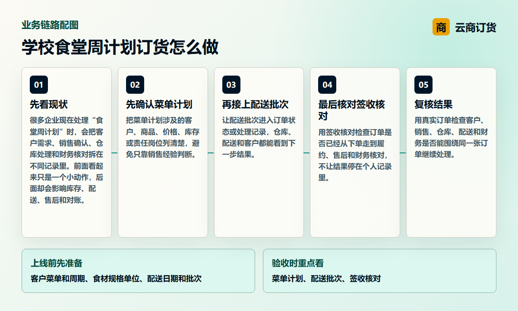Click the 02 step number badge

[135, 85]
